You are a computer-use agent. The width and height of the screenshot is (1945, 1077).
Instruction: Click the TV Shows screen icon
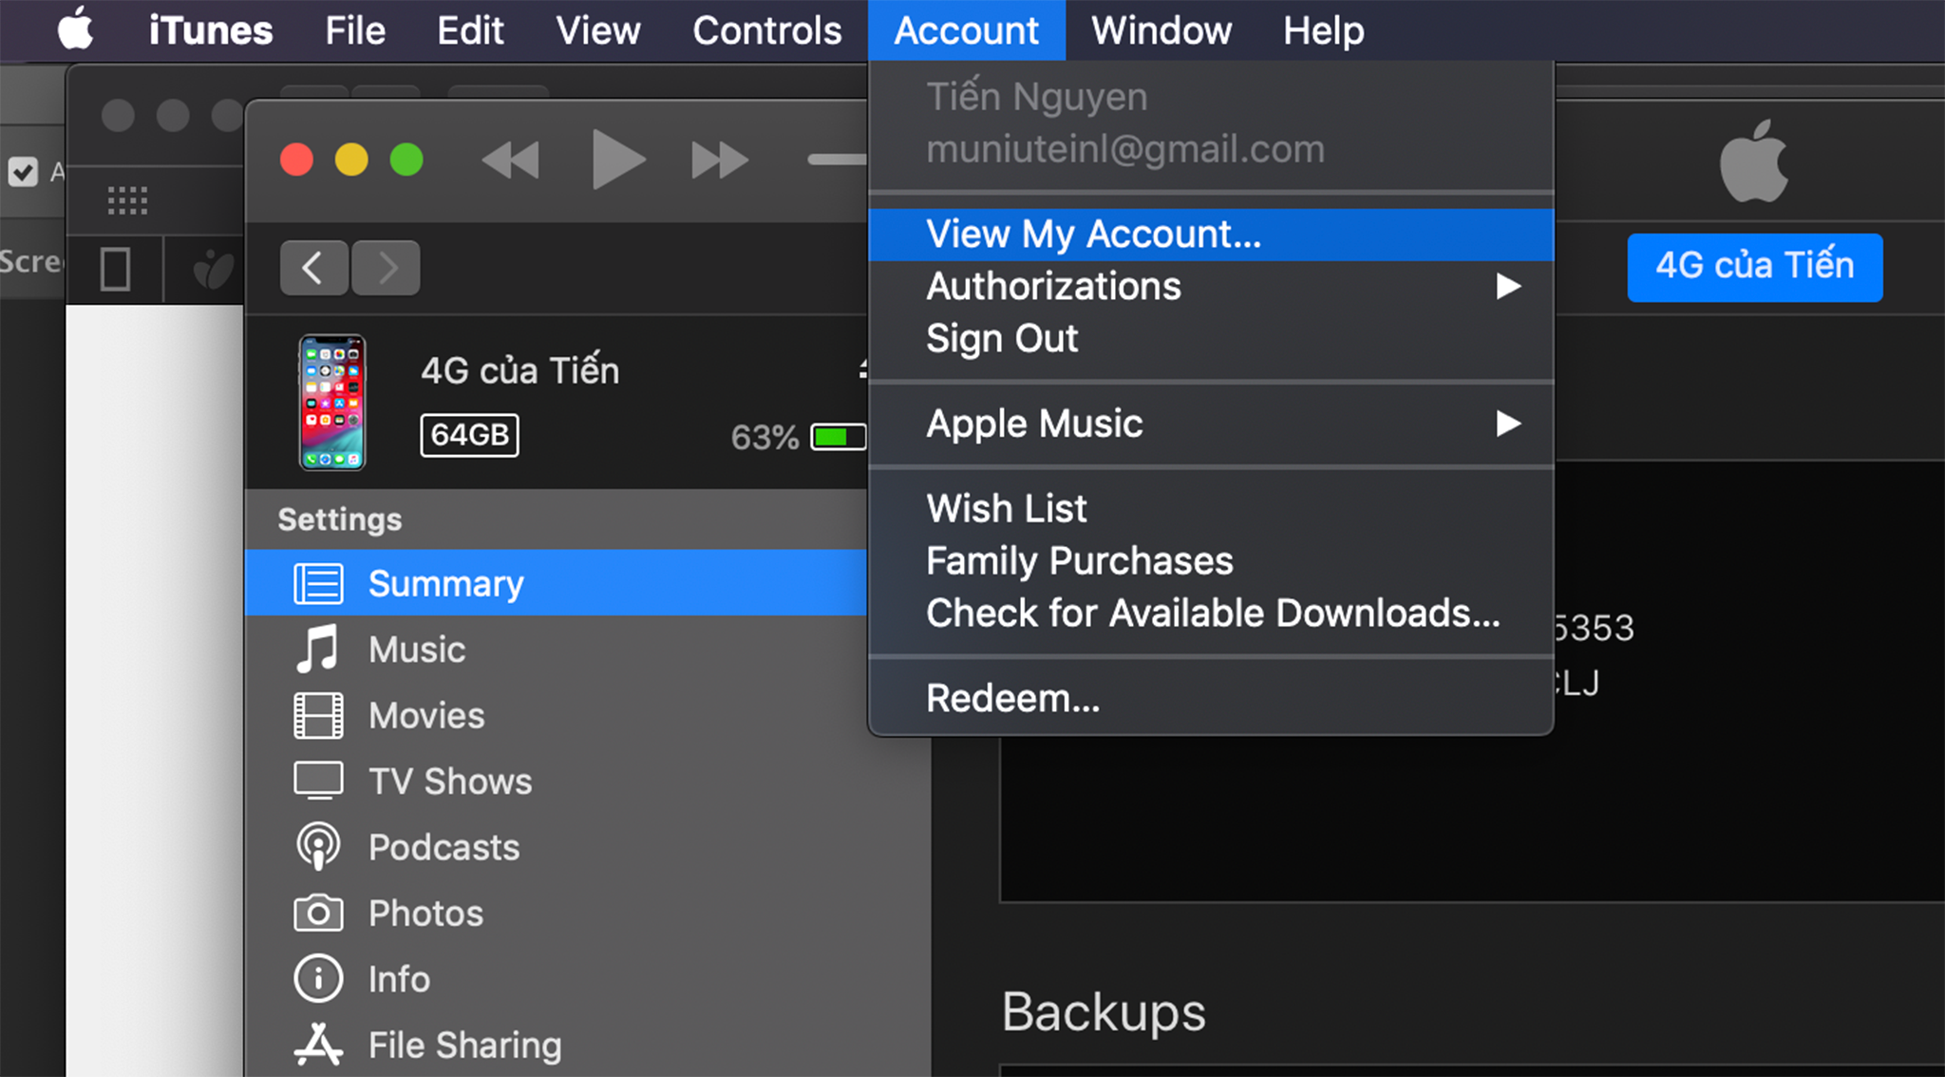pyautogui.click(x=318, y=781)
